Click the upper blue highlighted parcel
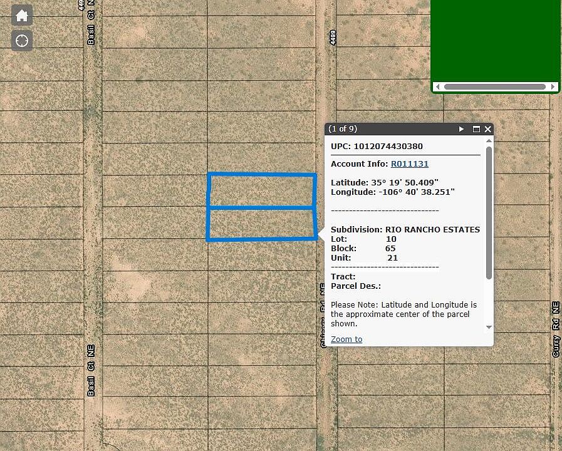 coord(262,190)
